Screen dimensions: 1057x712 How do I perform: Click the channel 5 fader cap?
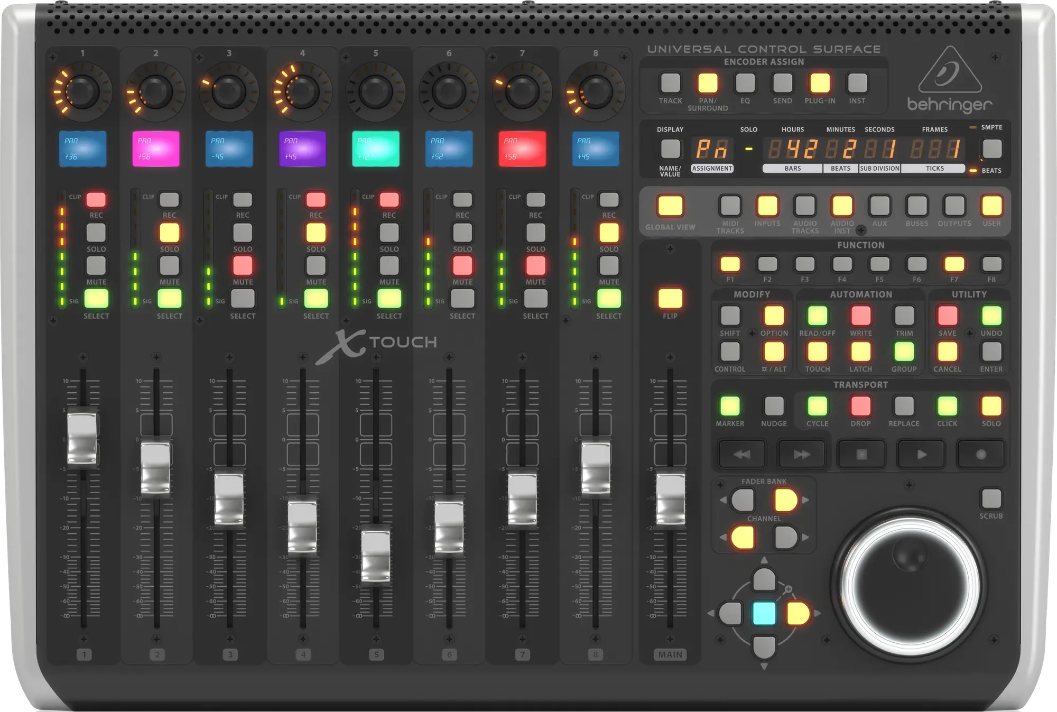click(x=376, y=556)
